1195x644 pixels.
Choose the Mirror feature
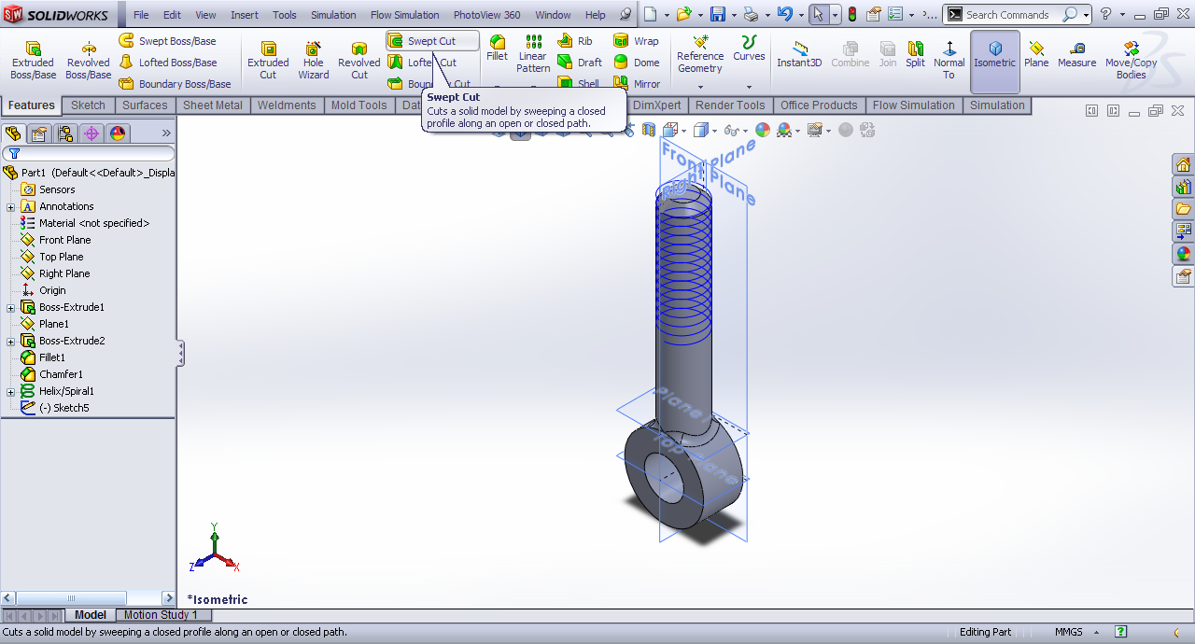point(637,84)
